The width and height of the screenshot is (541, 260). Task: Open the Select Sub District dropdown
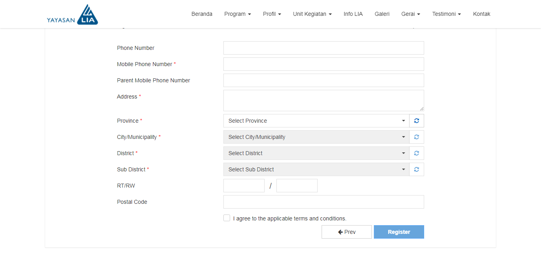tap(316, 169)
